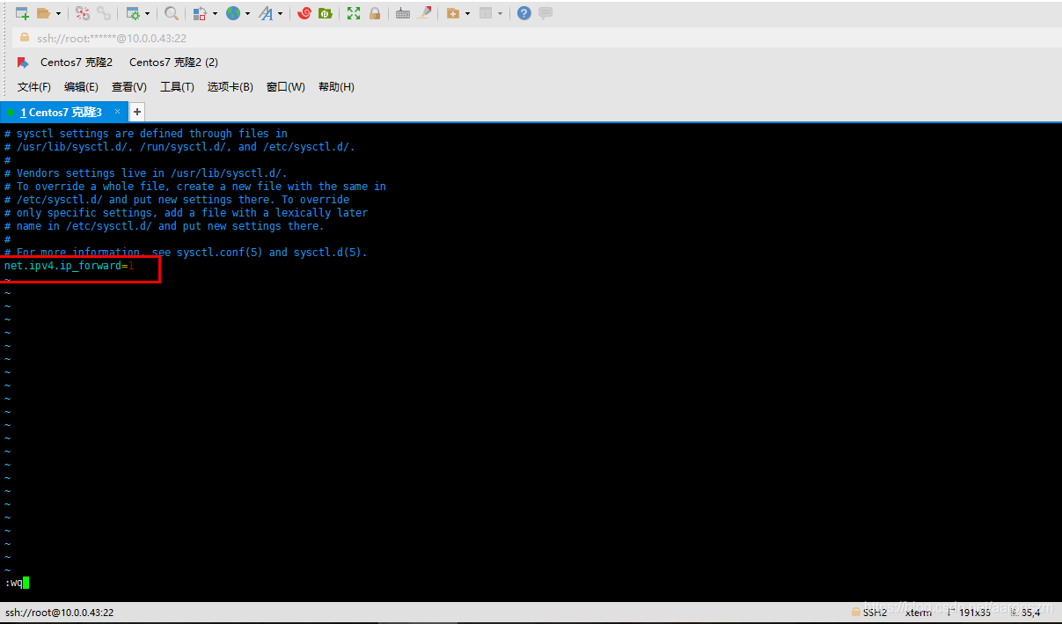
Task: Open the 编辑(E) menu
Action: (x=81, y=87)
